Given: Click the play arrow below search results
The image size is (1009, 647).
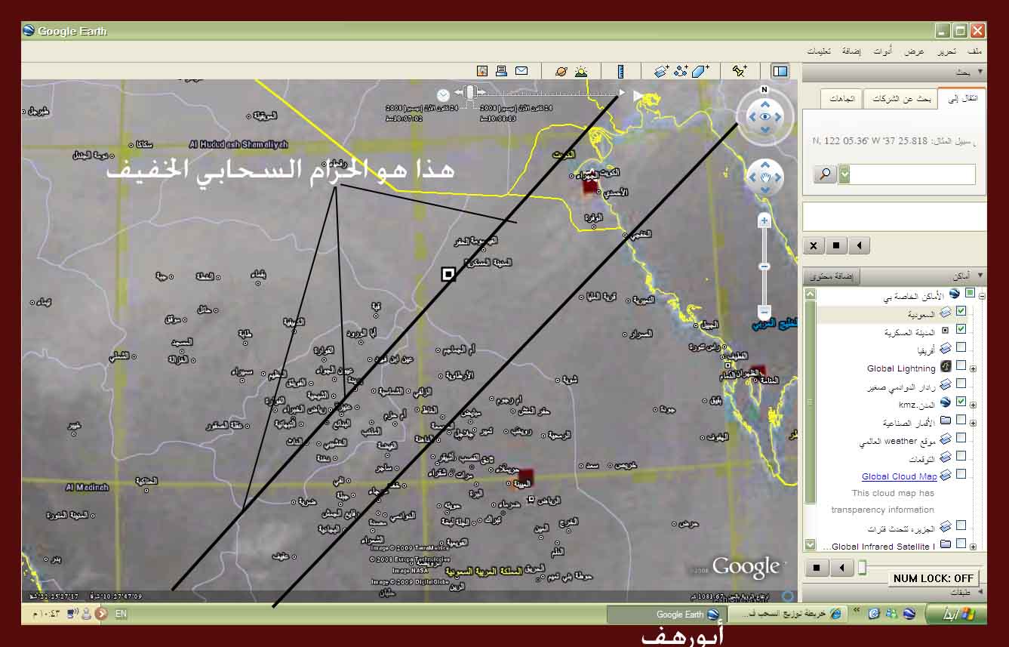Looking at the screenshot, I should 859,245.
